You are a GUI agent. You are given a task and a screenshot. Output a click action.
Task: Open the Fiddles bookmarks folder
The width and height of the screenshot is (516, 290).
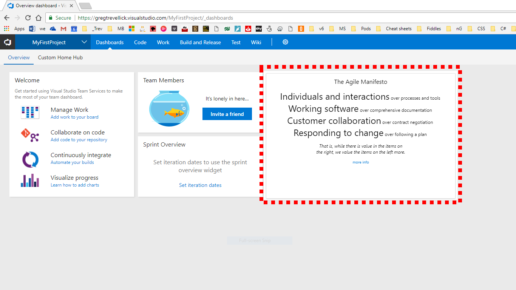429,28
